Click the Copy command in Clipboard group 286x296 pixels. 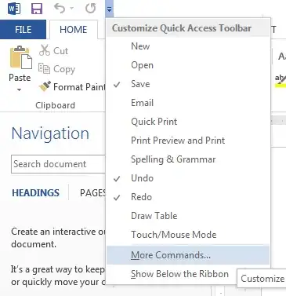(56, 69)
